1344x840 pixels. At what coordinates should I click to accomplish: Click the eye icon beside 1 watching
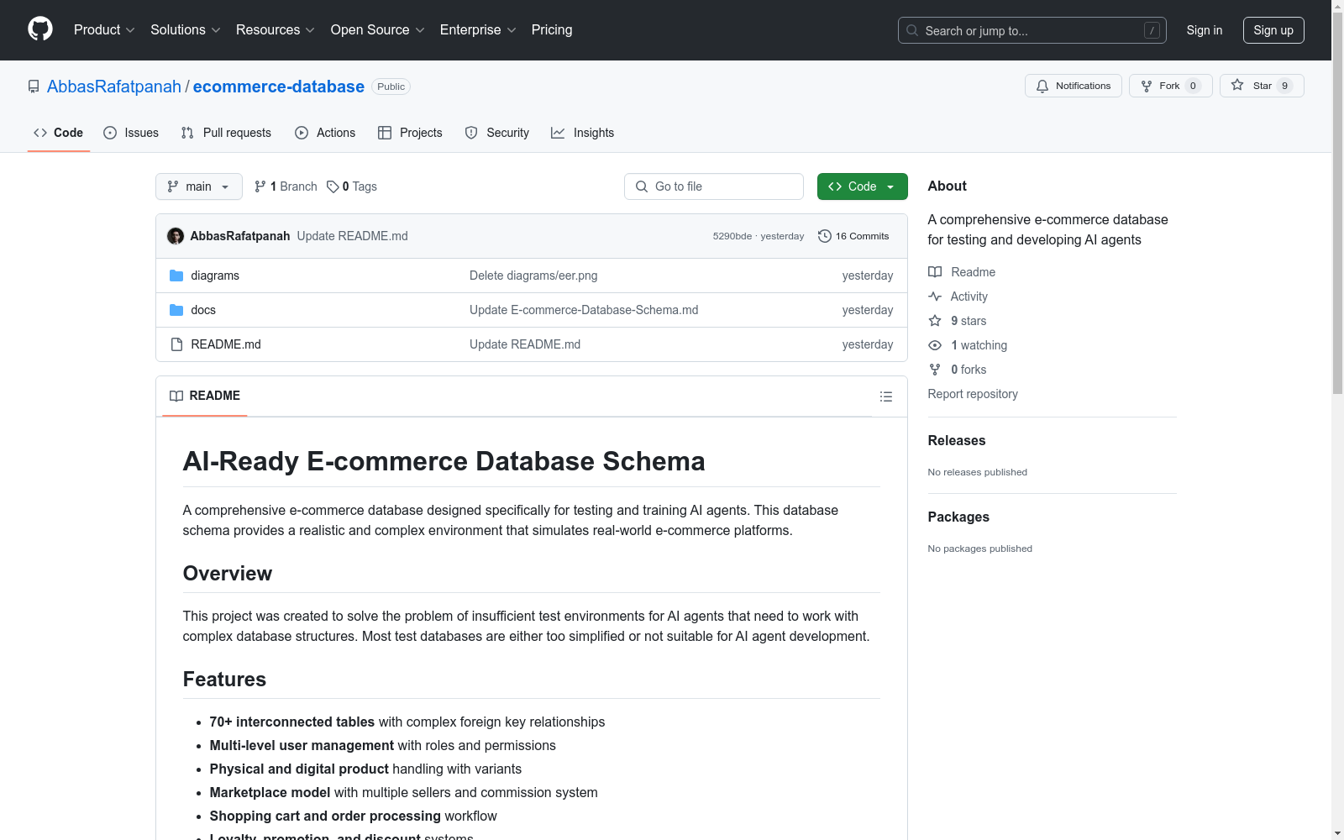935,345
